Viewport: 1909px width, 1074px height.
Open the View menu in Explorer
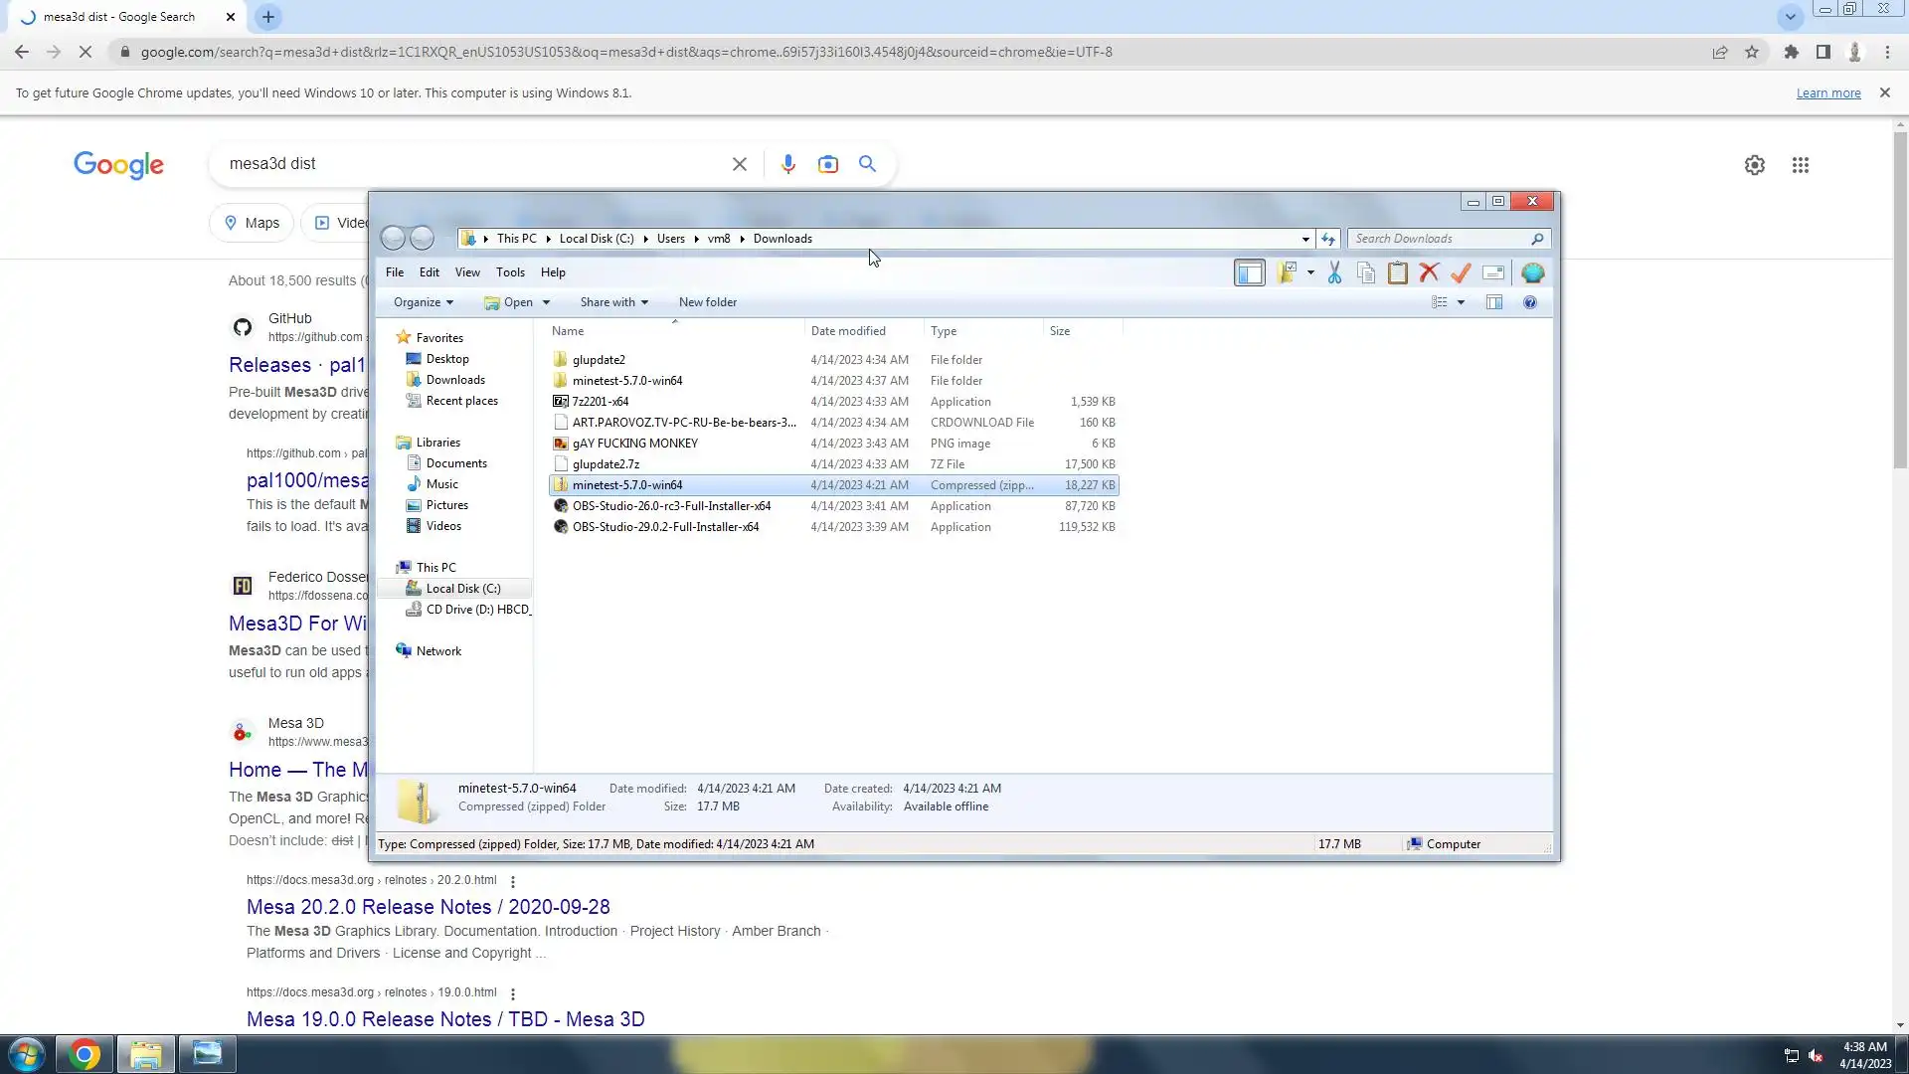(467, 272)
